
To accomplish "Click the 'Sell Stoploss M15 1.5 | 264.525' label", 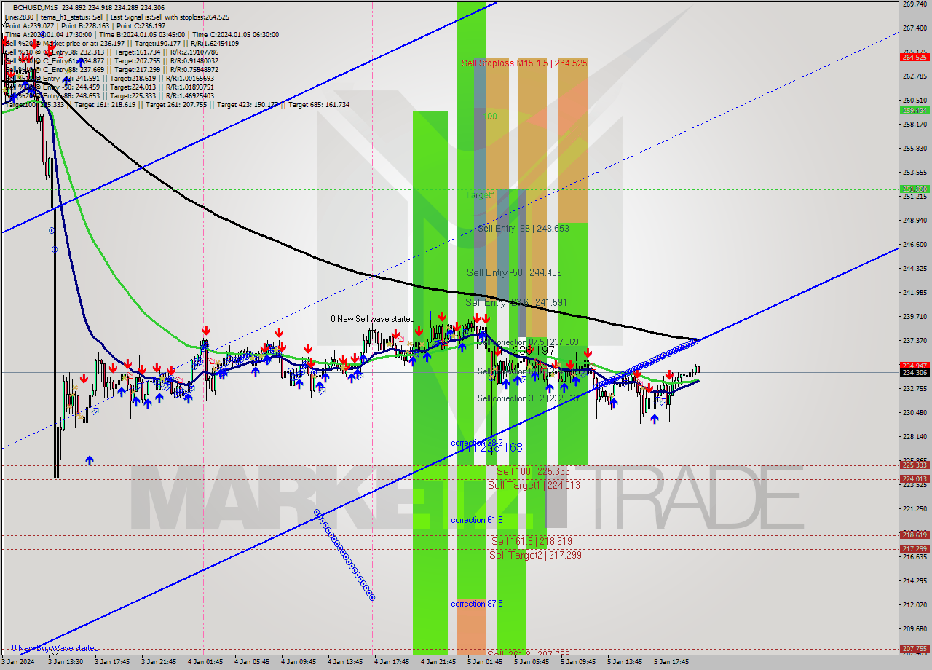I will [x=524, y=63].
